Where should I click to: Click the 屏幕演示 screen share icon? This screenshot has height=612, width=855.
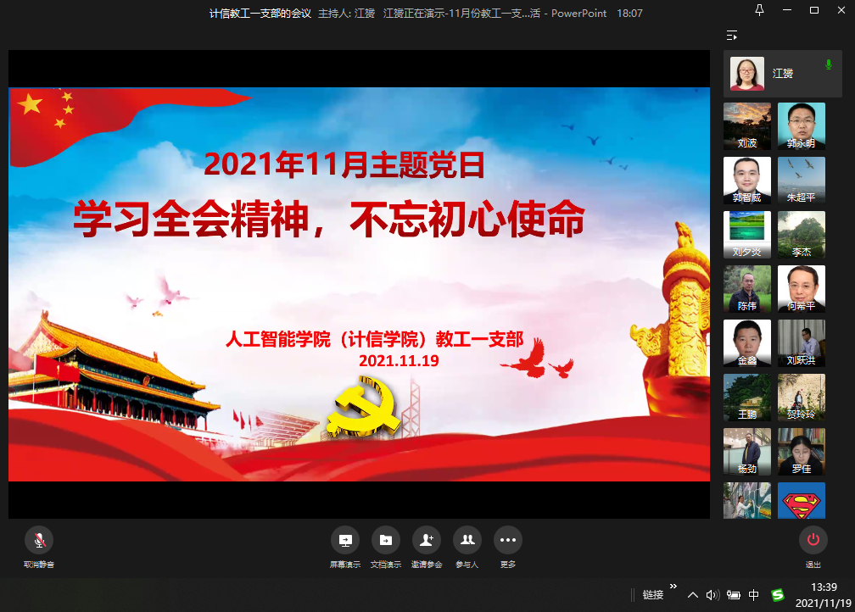coord(345,540)
